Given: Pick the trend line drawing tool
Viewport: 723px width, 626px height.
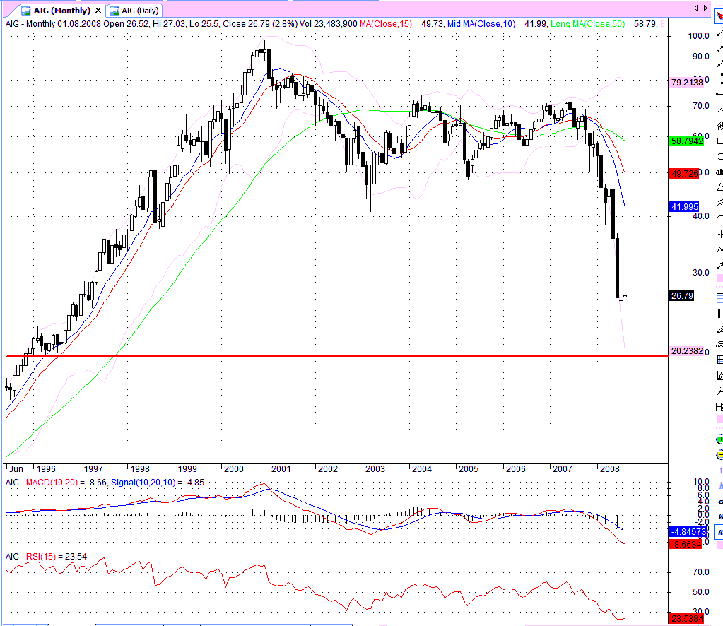Looking at the screenshot, I should [719, 33].
